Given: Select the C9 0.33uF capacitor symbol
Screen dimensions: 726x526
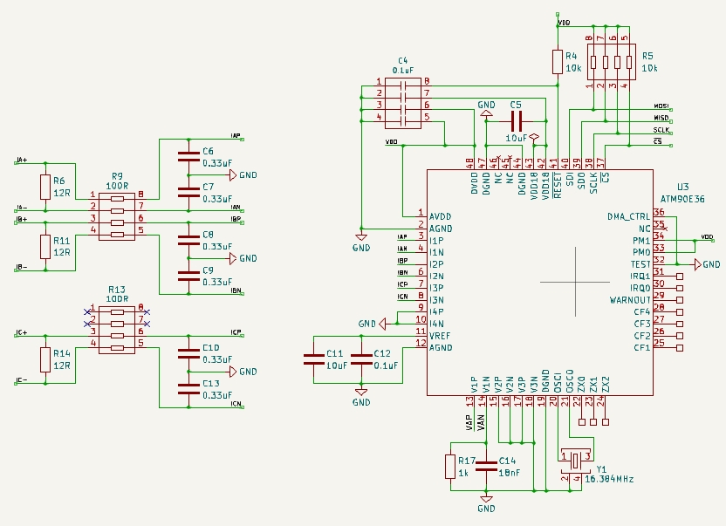Looking at the screenshot, I should [x=188, y=276].
